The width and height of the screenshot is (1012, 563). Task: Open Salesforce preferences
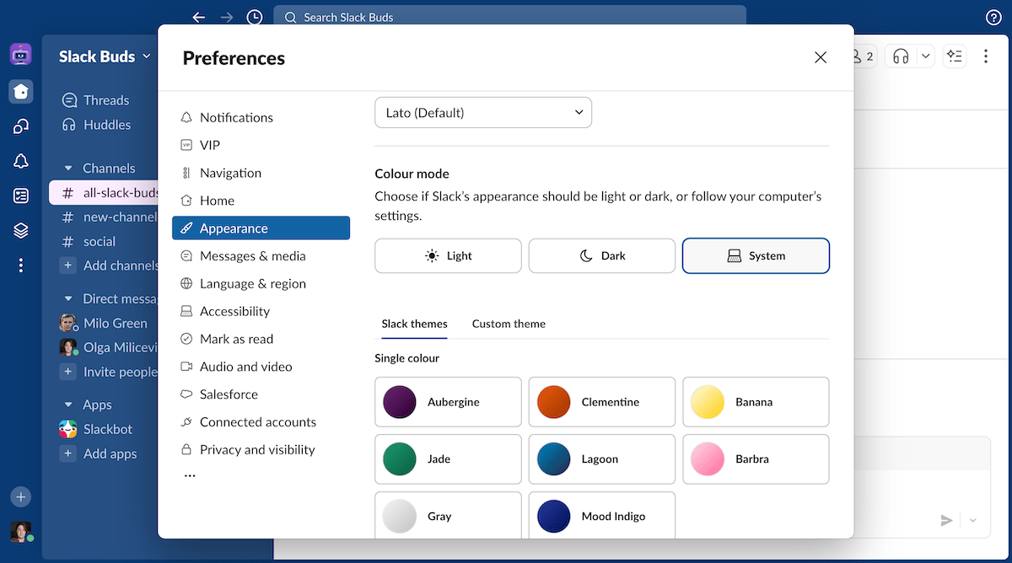point(261,394)
